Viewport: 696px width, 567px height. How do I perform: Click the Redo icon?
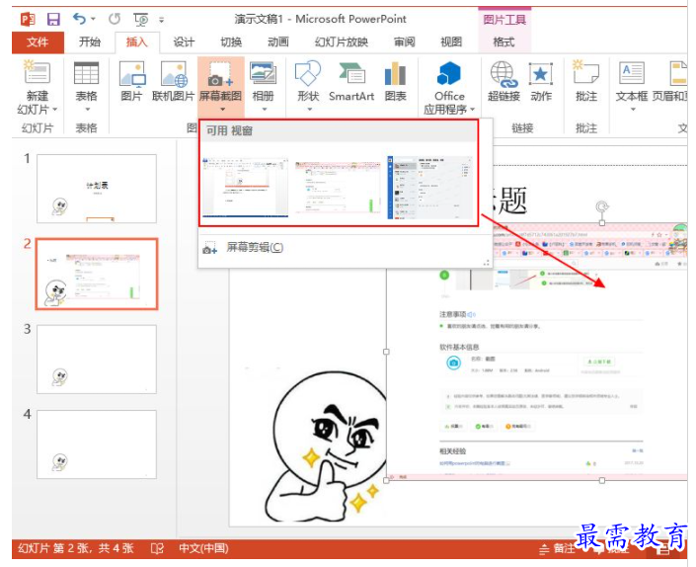tap(115, 19)
